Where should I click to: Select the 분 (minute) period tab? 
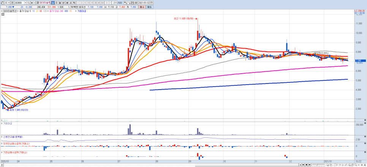(x=67, y=3)
